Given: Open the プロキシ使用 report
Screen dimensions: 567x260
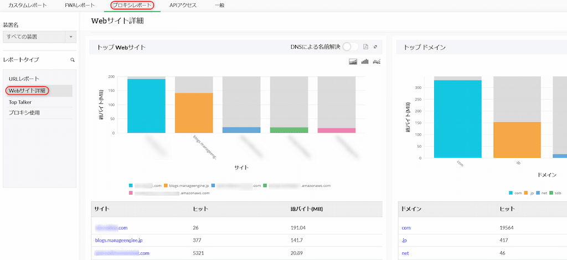Looking at the screenshot, I should [x=24, y=113].
